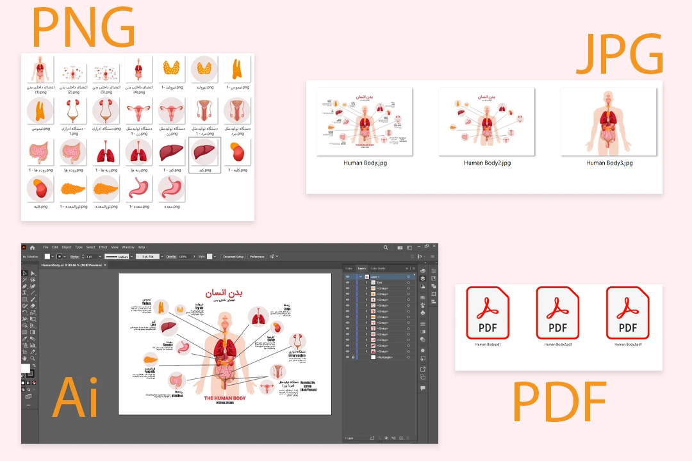Open the Object menu
Image resolution: width=692 pixels, height=461 pixels.
point(67,247)
